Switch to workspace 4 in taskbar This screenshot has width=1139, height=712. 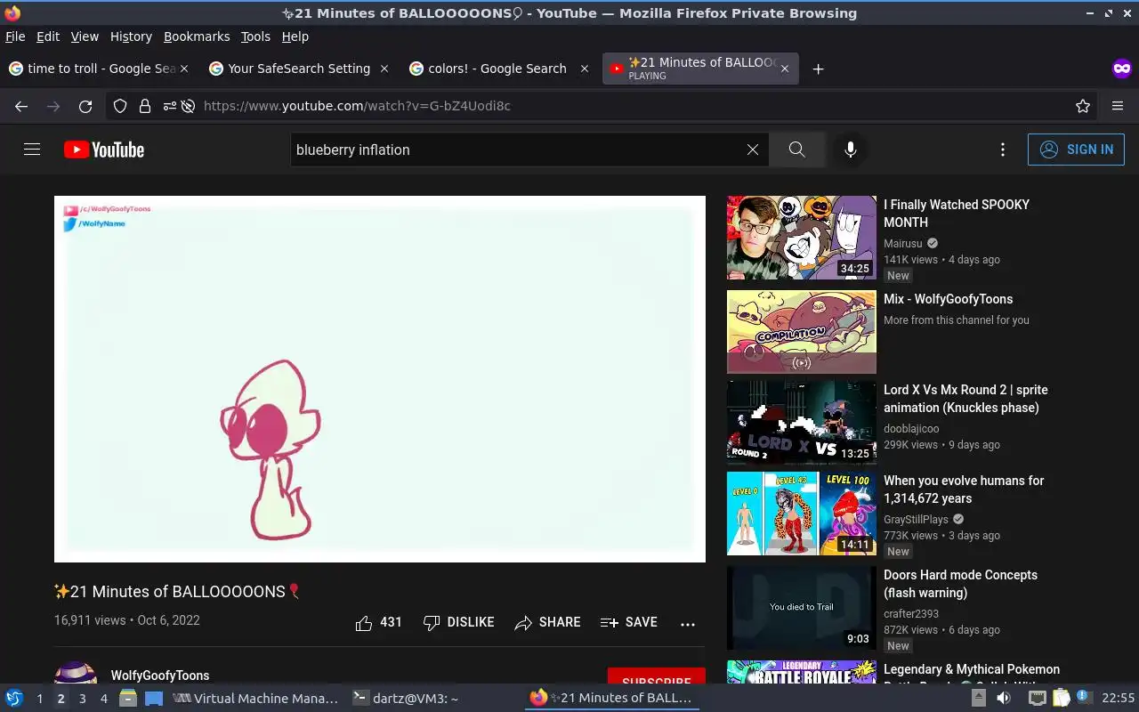[103, 699]
